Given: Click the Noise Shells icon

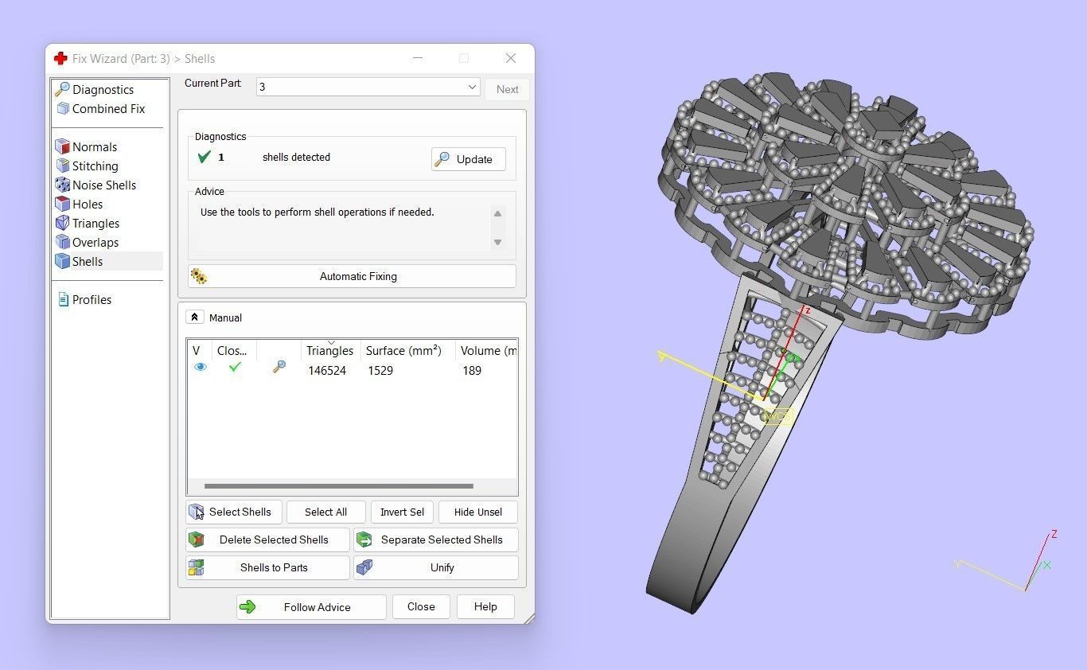Looking at the screenshot, I should 63,185.
